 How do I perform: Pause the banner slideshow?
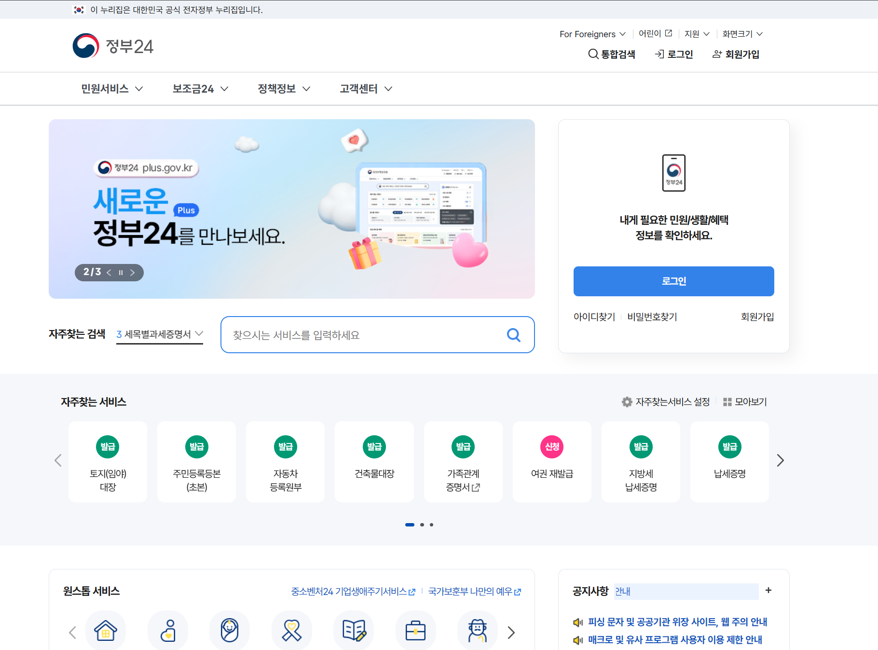click(x=121, y=273)
